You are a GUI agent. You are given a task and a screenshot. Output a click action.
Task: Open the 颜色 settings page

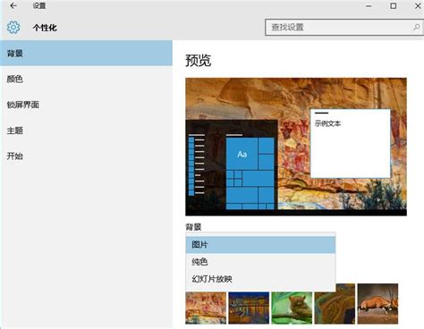(x=86, y=79)
